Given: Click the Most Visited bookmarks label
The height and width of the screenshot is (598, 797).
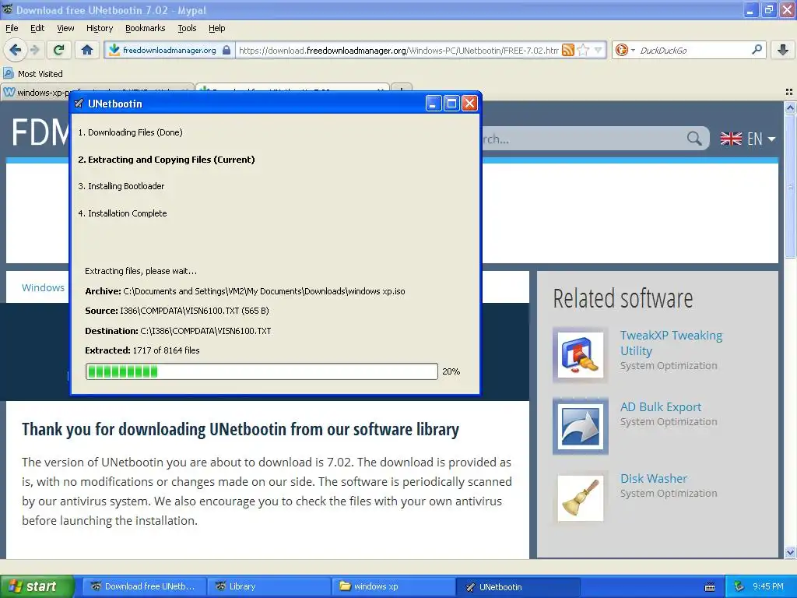Looking at the screenshot, I should tap(40, 74).
